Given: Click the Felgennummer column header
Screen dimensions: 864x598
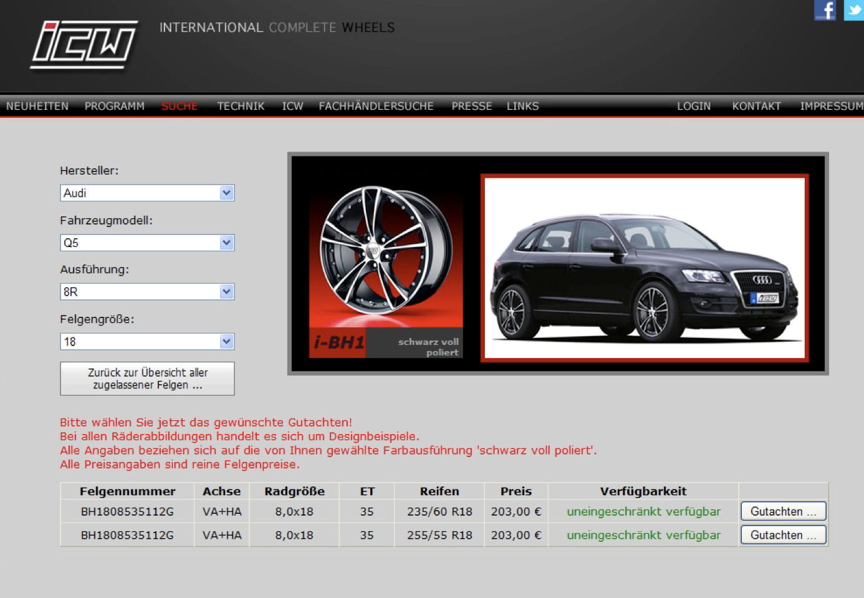Looking at the screenshot, I should coord(127,491).
